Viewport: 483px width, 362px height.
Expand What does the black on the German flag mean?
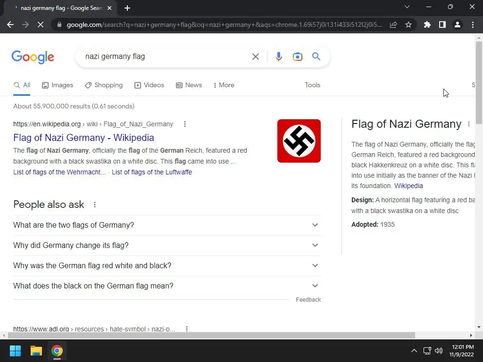(167, 286)
